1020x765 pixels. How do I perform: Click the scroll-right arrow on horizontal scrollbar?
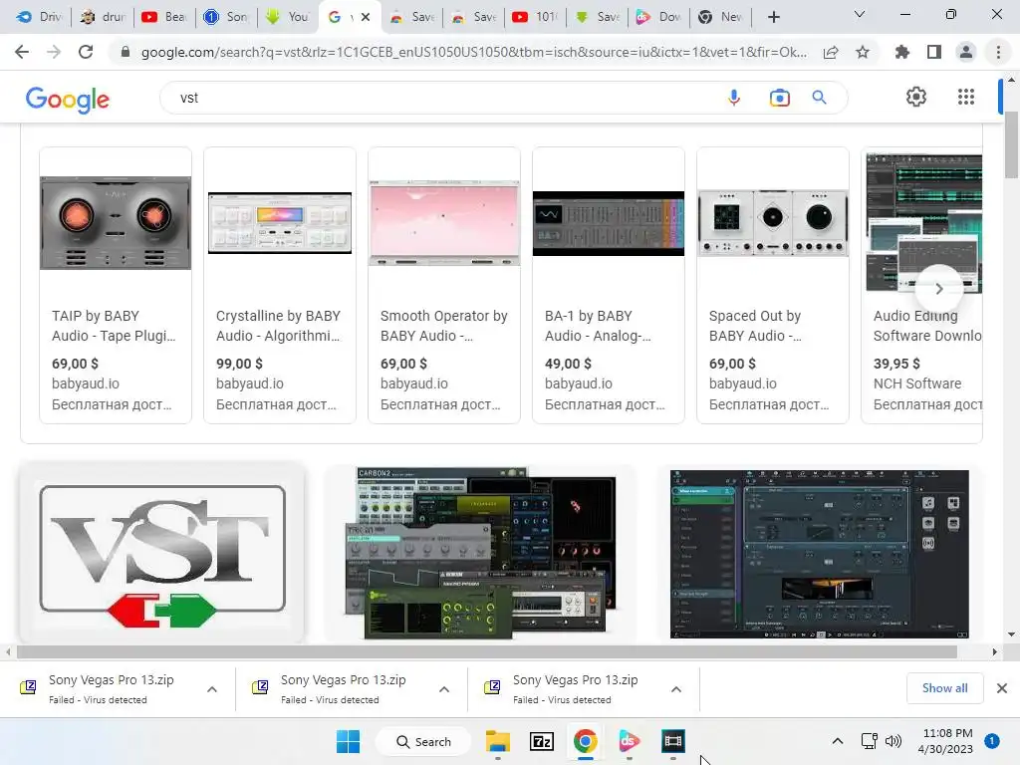point(995,651)
